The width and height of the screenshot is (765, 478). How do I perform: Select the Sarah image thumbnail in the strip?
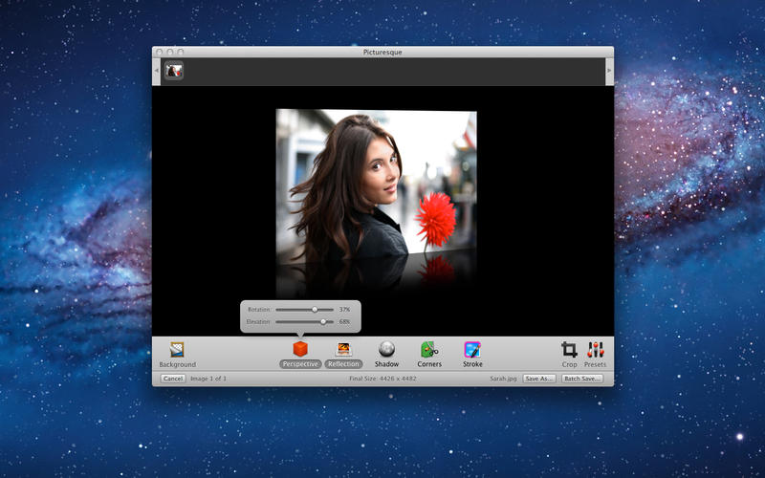click(x=174, y=71)
